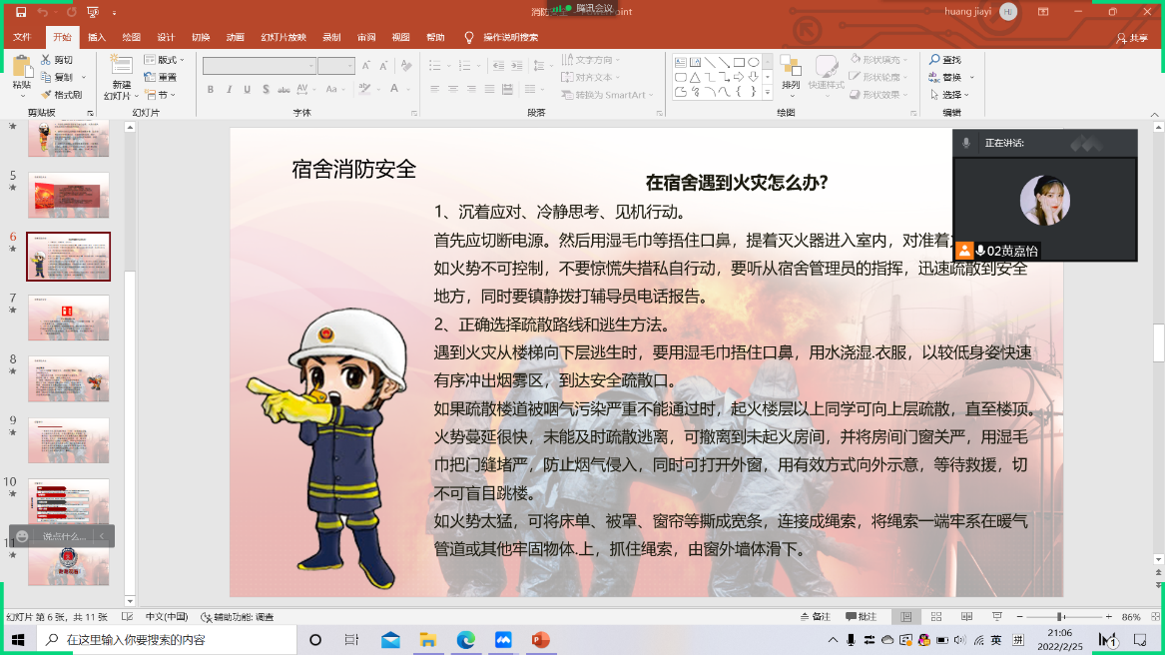Toggle the Notes pane in status bar
The height and width of the screenshot is (655, 1165).
[816, 617]
